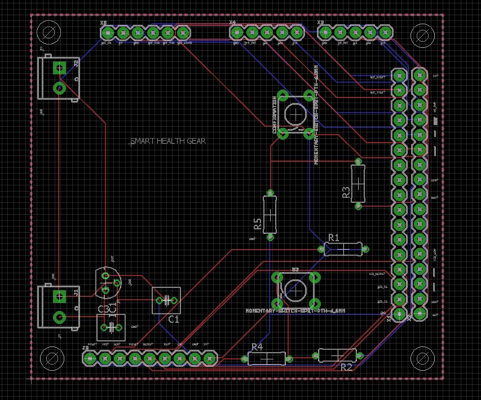Viewport: 481px width, 400px height.
Task: Select resistor R1 body
Action: (343, 249)
